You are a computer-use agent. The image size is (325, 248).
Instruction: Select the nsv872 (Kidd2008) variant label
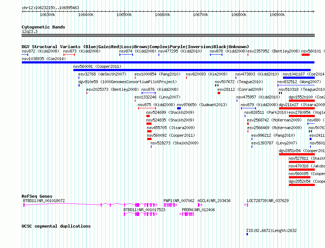[41, 51]
